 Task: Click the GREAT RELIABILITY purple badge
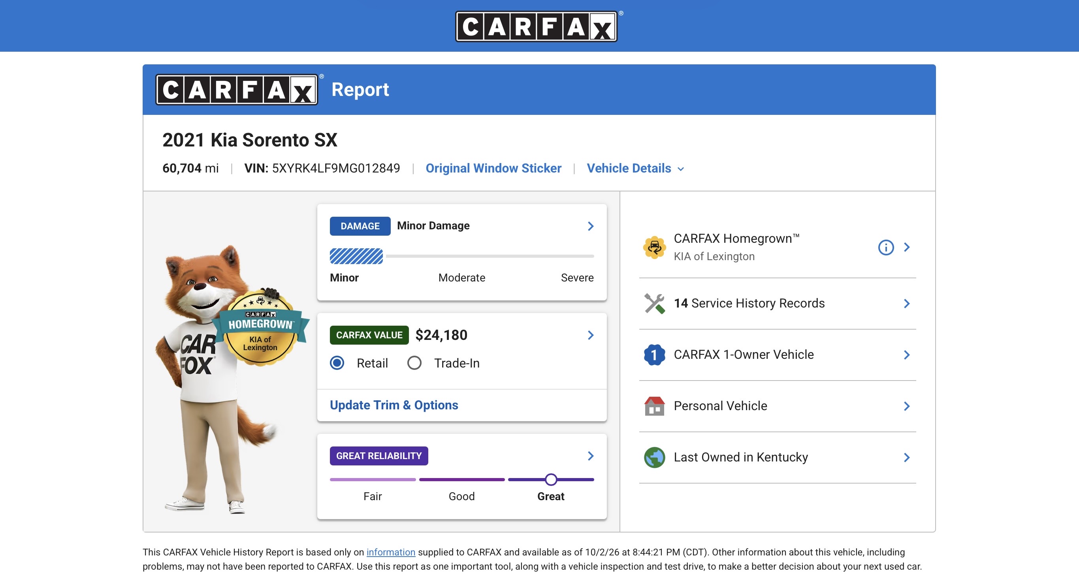[378, 456]
